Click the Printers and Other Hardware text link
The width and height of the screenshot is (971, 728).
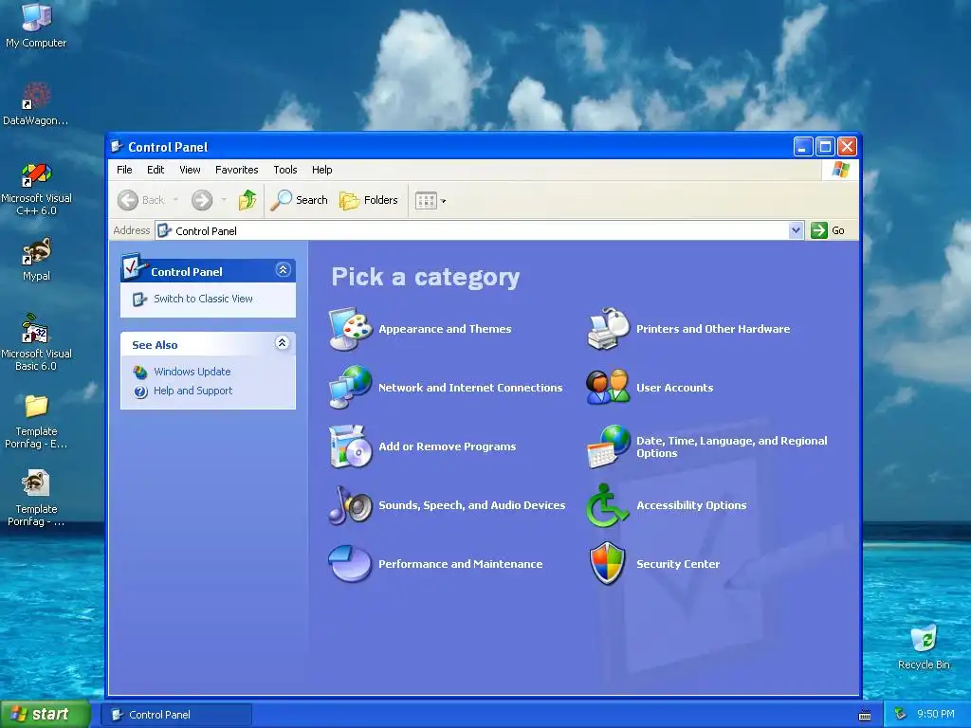pyautogui.click(x=713, y=329)
